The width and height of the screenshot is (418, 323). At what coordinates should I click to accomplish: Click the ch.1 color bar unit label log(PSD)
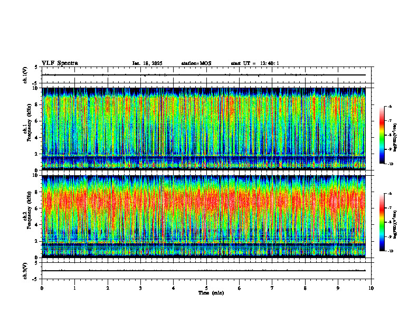(x=395, y=138)
